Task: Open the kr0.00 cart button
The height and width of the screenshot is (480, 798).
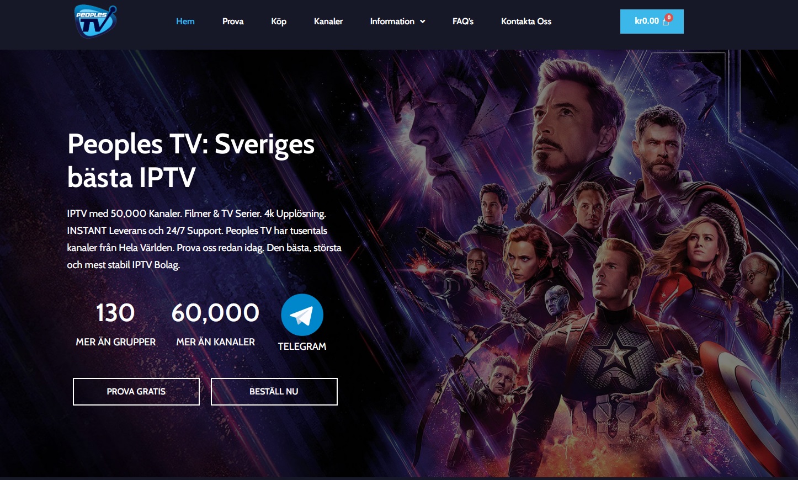Action: pyautogui.click(x=652, y=22)
